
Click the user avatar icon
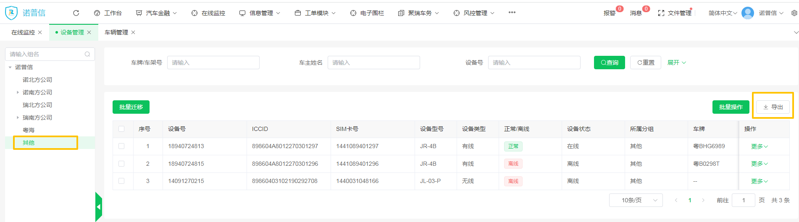tap(747, 13)
